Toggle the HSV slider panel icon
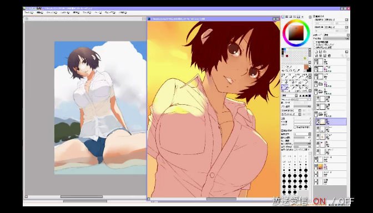Screen dimensions: 373x213 290,17
